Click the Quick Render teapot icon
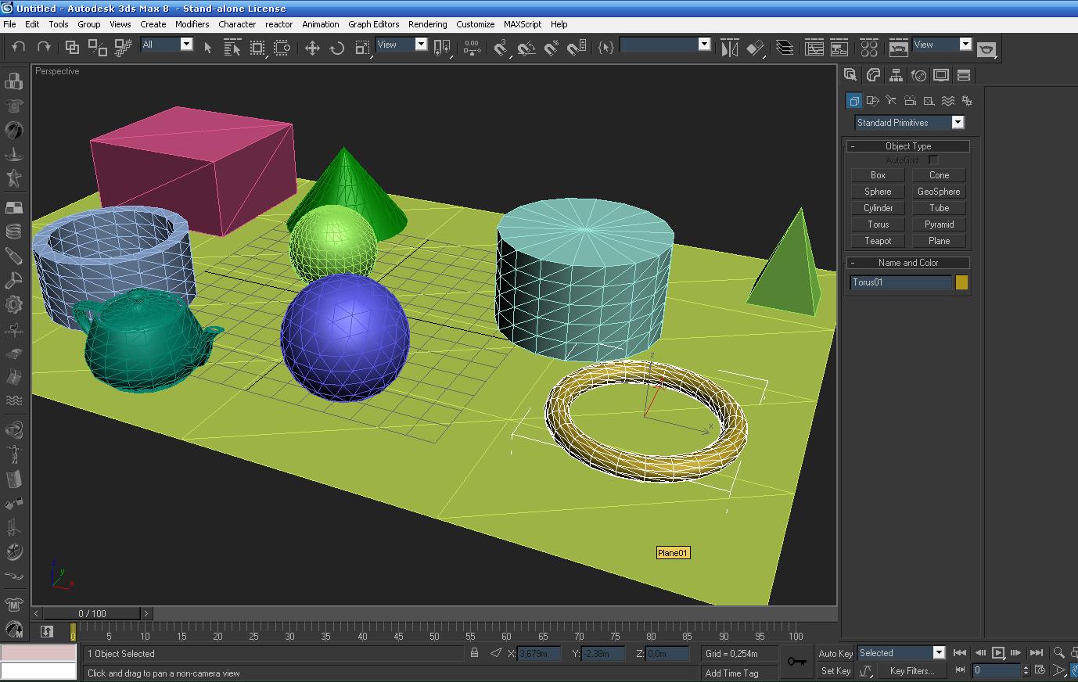The height and width of the screenshot is (682, 1078). pyautogui.click(x=986, y=48)
